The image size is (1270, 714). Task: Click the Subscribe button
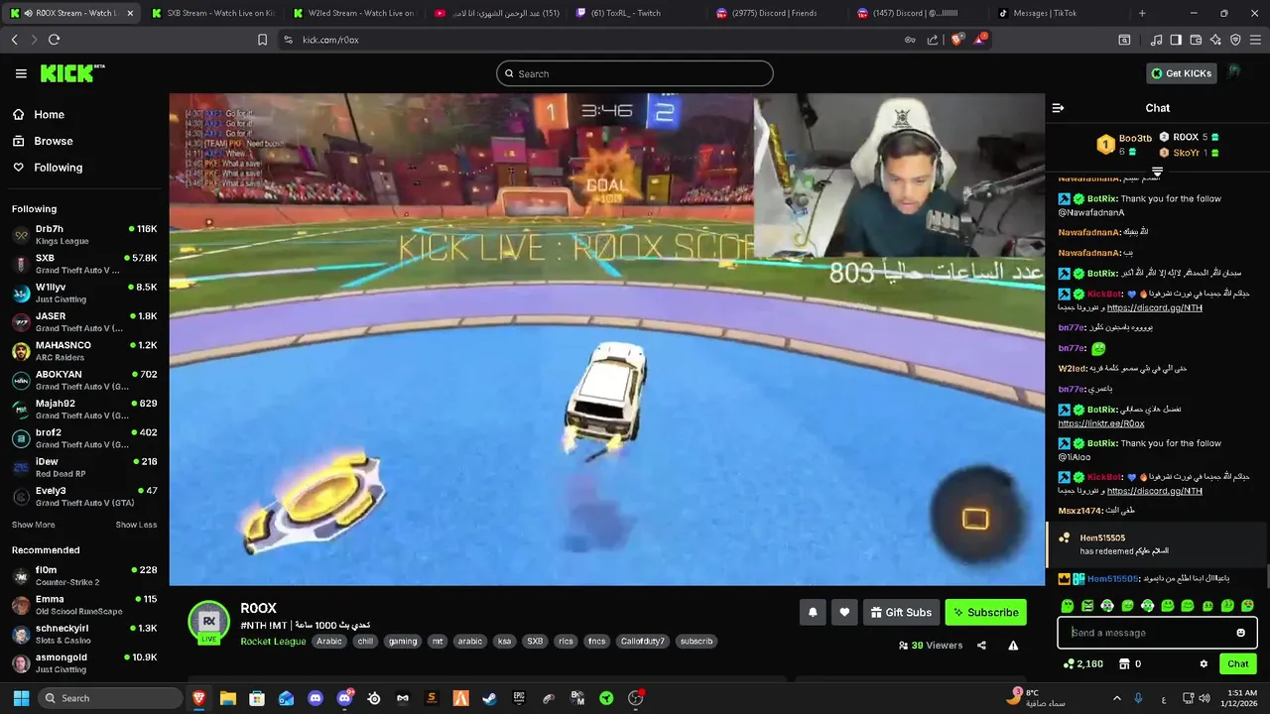(985, 613)
